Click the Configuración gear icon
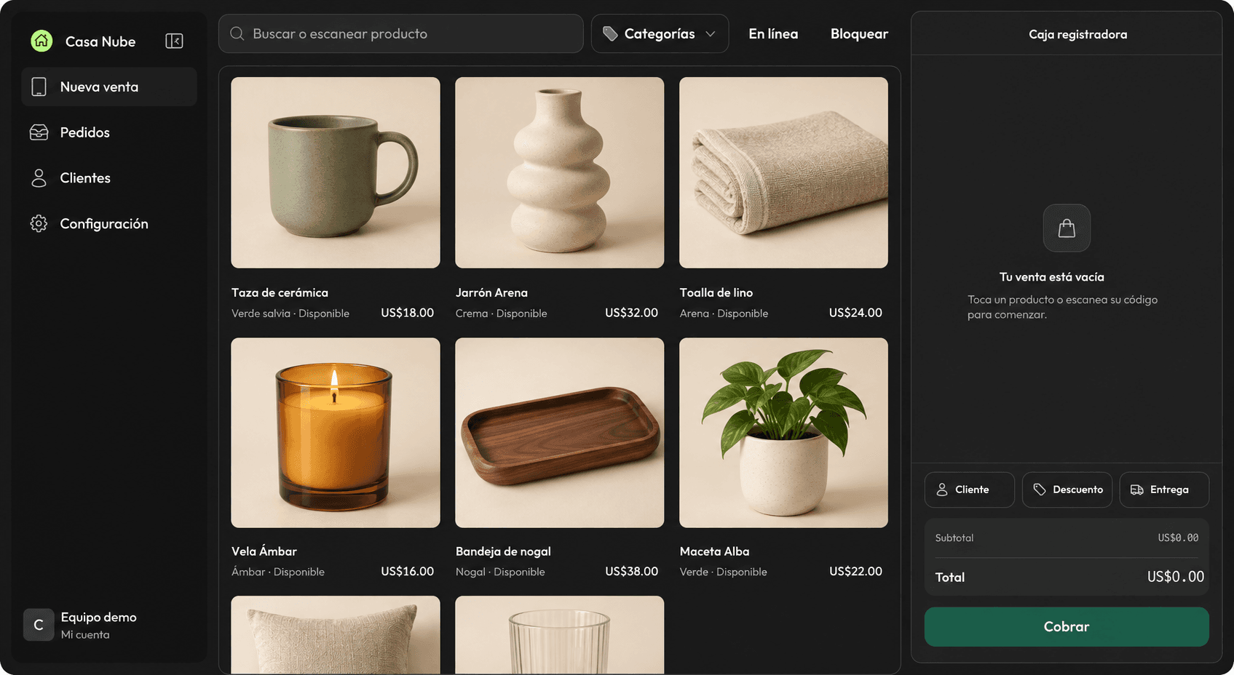The width and height of the screenshot is (1234, 675). click(39, 223)
